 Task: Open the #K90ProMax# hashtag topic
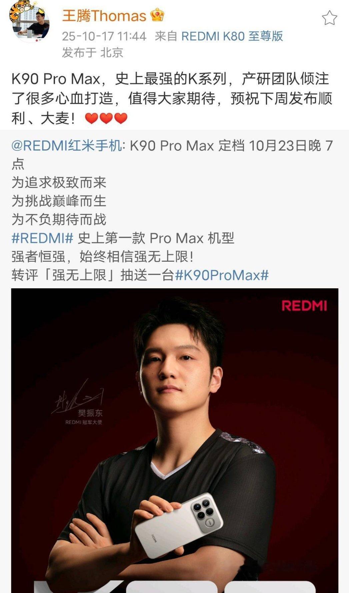coord(222,275)
